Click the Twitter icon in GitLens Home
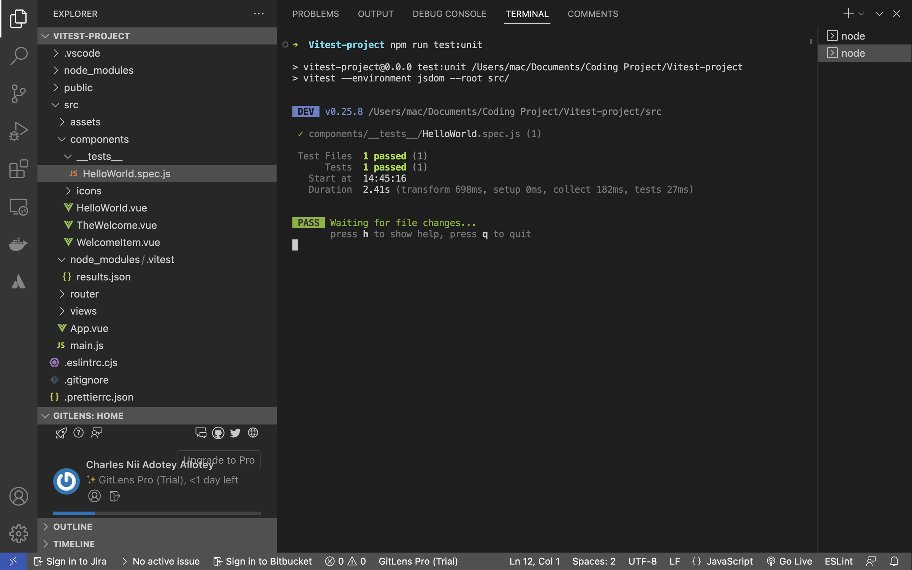The width and height of the screenshot is (912, 570). pos(235,433)
